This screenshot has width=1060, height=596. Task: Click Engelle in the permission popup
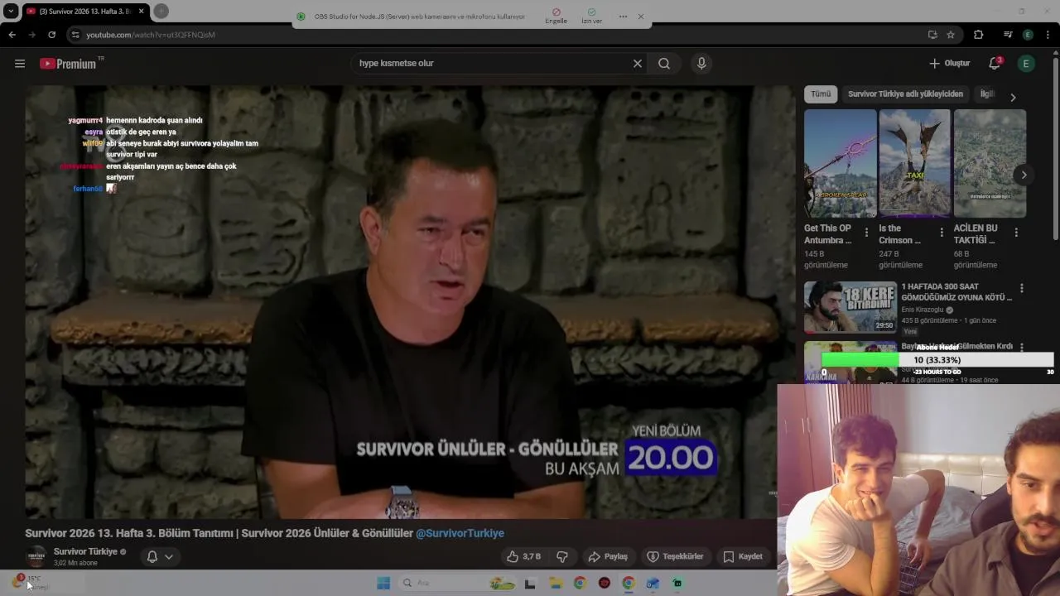pos(556,17)
